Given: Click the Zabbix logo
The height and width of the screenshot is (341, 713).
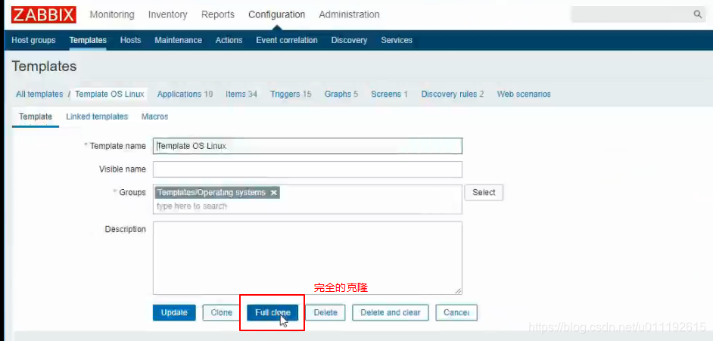Looking at the screenshot, I should coord(44,14).
